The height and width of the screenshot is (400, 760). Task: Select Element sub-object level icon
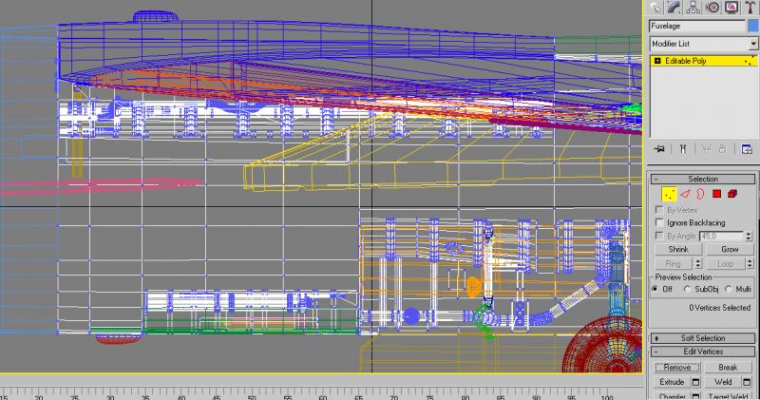pos(732,194)
